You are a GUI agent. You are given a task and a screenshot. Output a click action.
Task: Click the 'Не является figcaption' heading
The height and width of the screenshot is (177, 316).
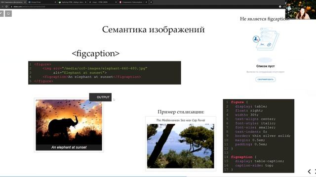[265, 19]
